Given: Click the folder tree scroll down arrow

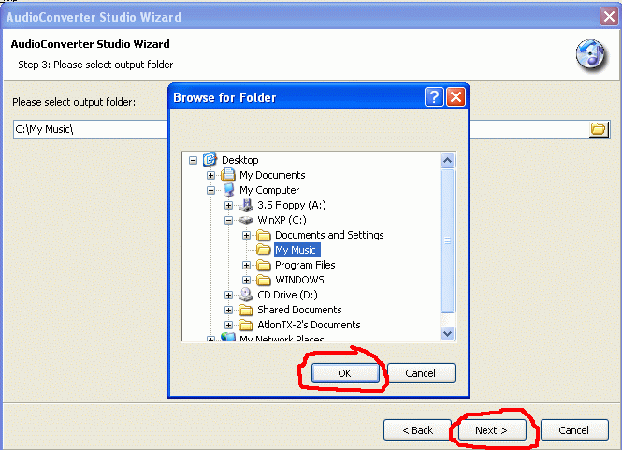Looking at the screenshot, I should coord(447,333).
